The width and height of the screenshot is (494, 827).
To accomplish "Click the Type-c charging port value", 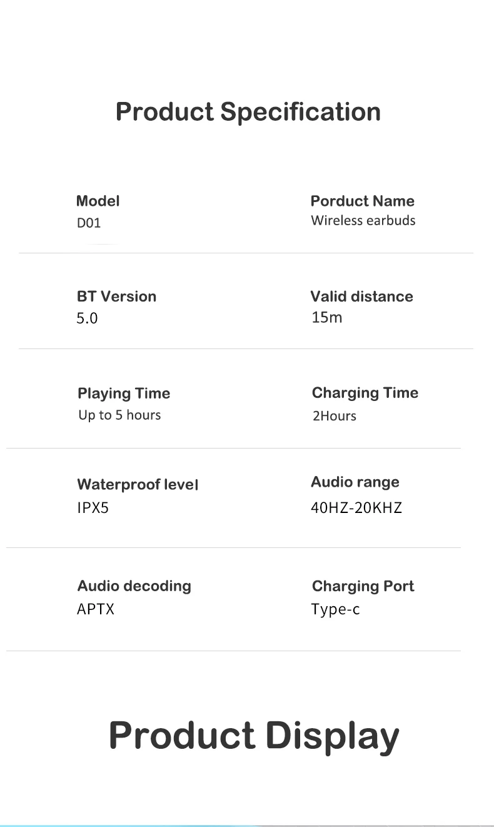I will (x=335, y=609).
